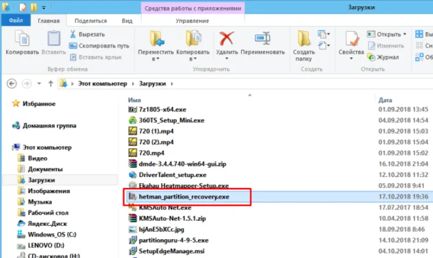Click quick access Properties icon in title bar

pos(23,7)
